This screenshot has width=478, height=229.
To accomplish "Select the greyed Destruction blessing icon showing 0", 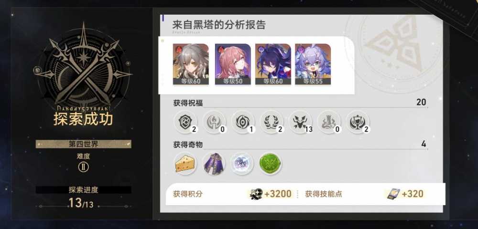I will pyautogui.click(x=329, y=122).
